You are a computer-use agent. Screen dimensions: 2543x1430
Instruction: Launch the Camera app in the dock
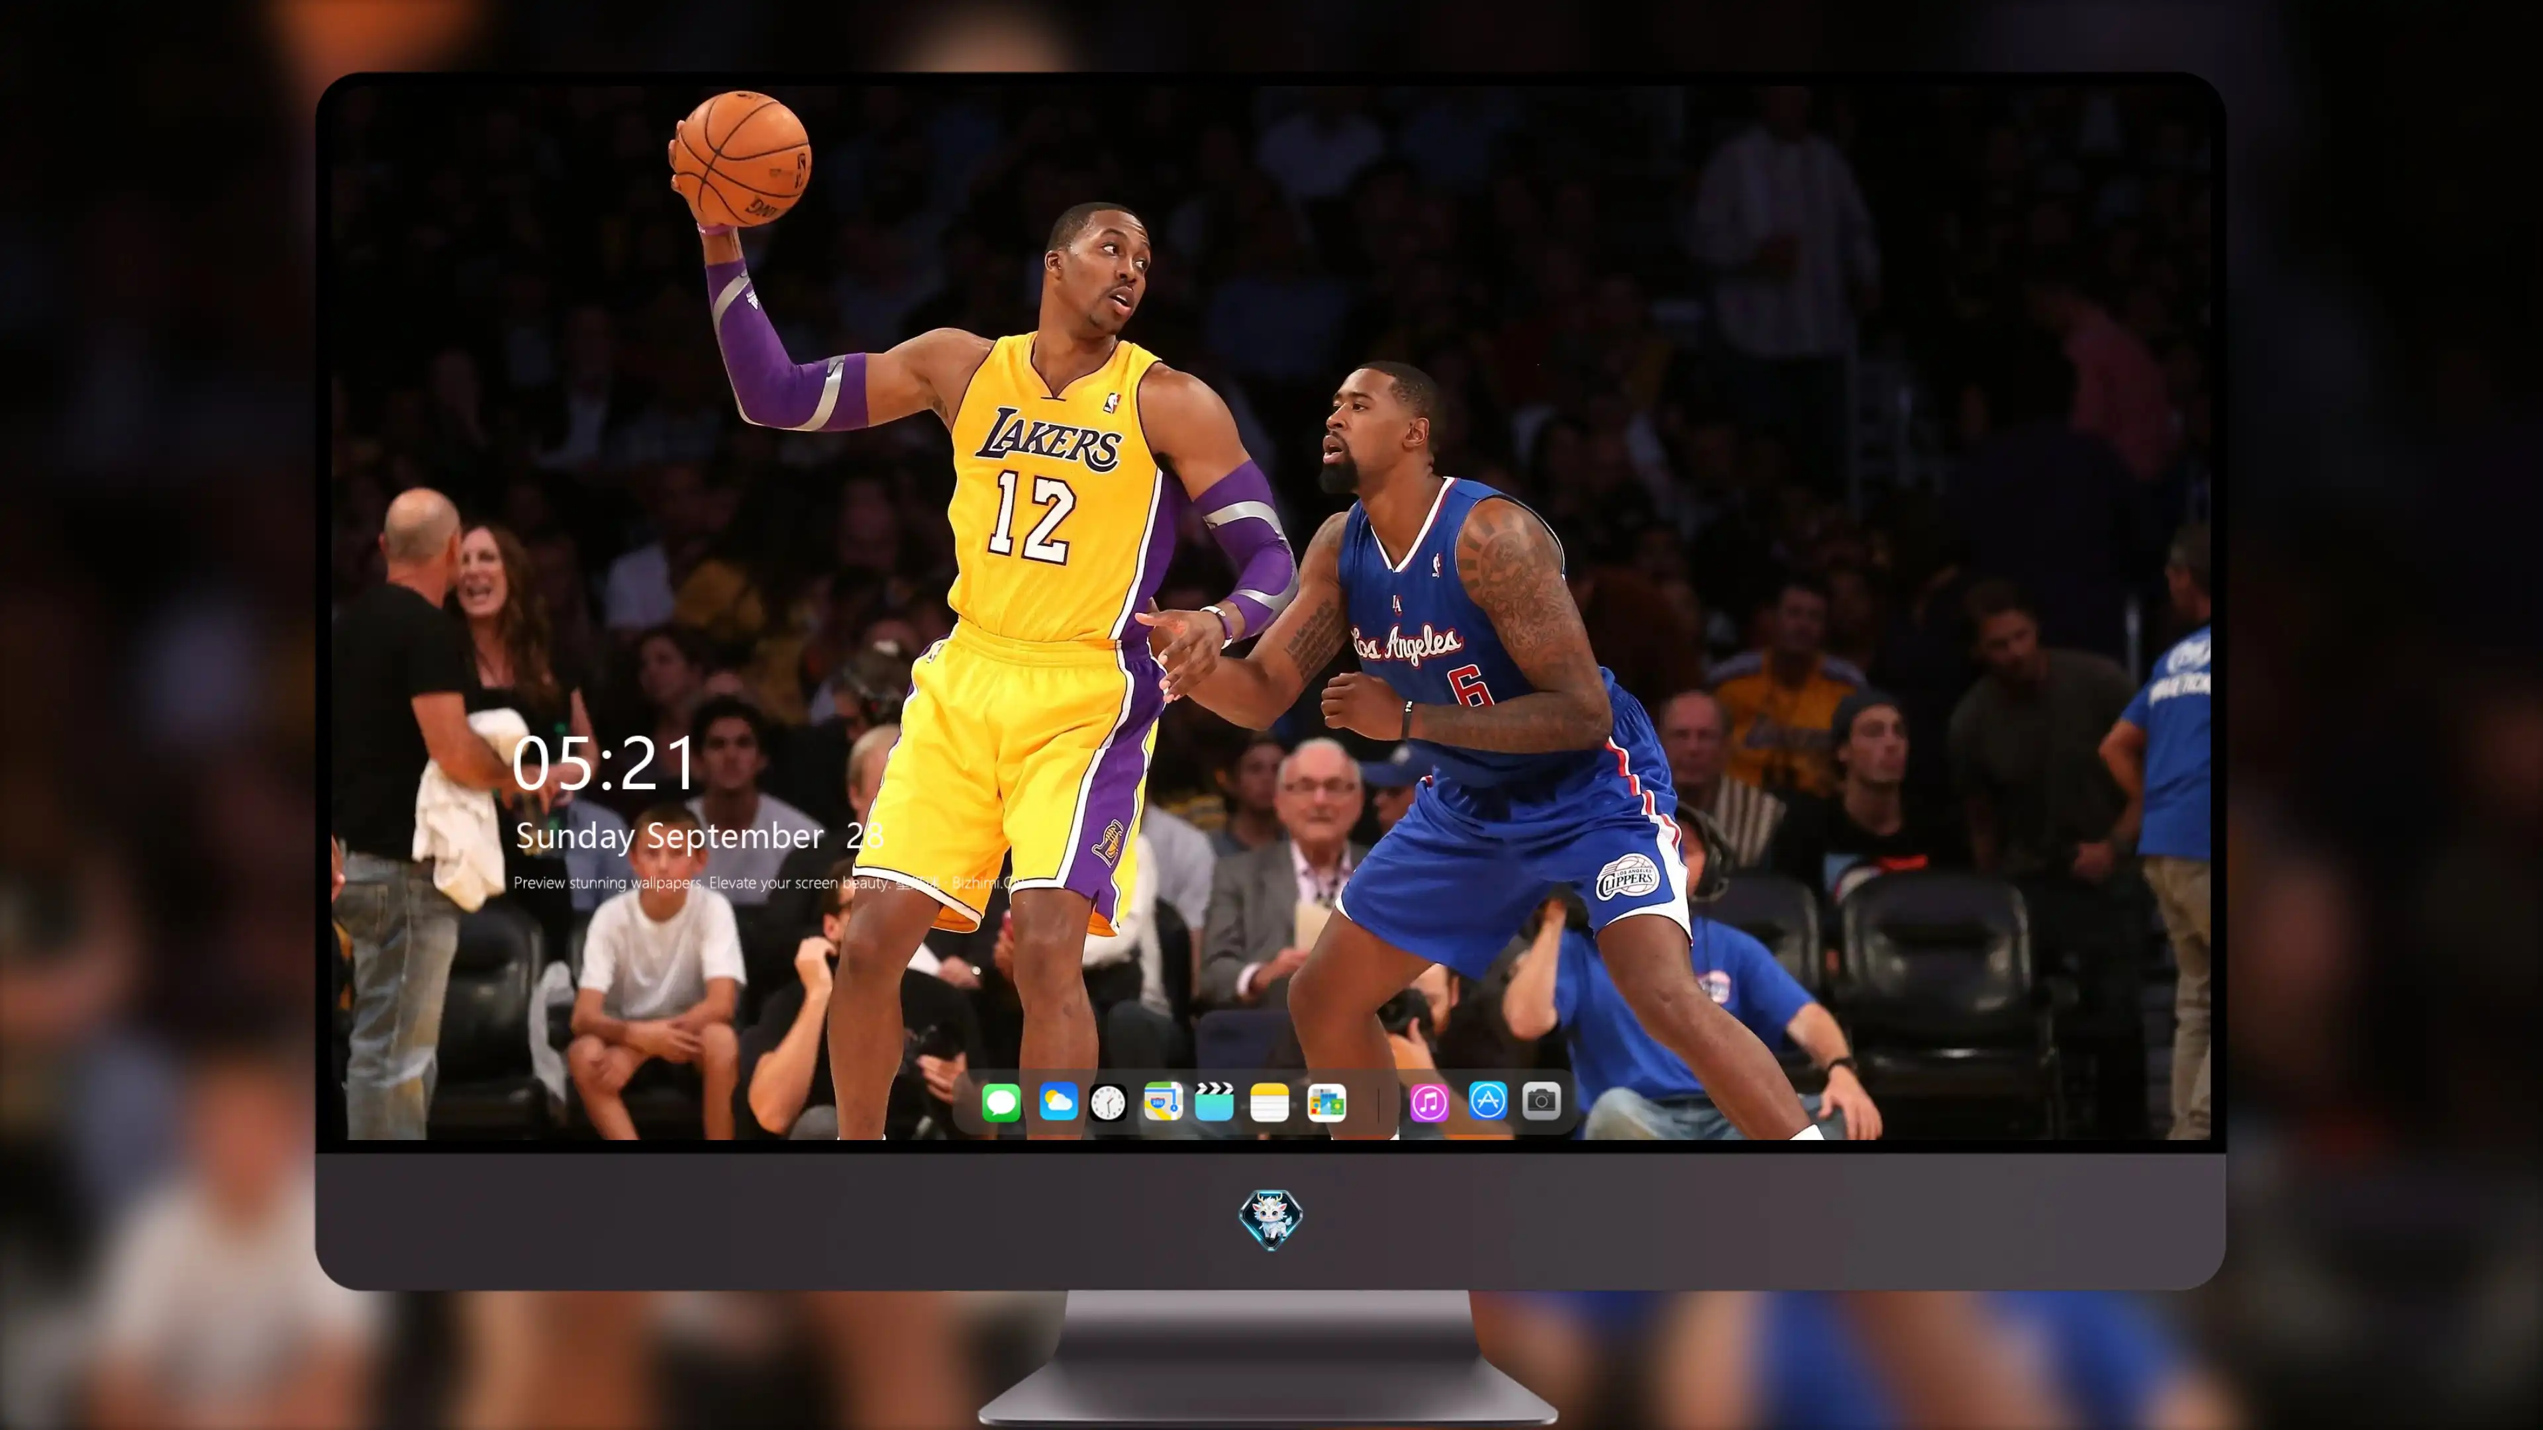(1541, 1100)
